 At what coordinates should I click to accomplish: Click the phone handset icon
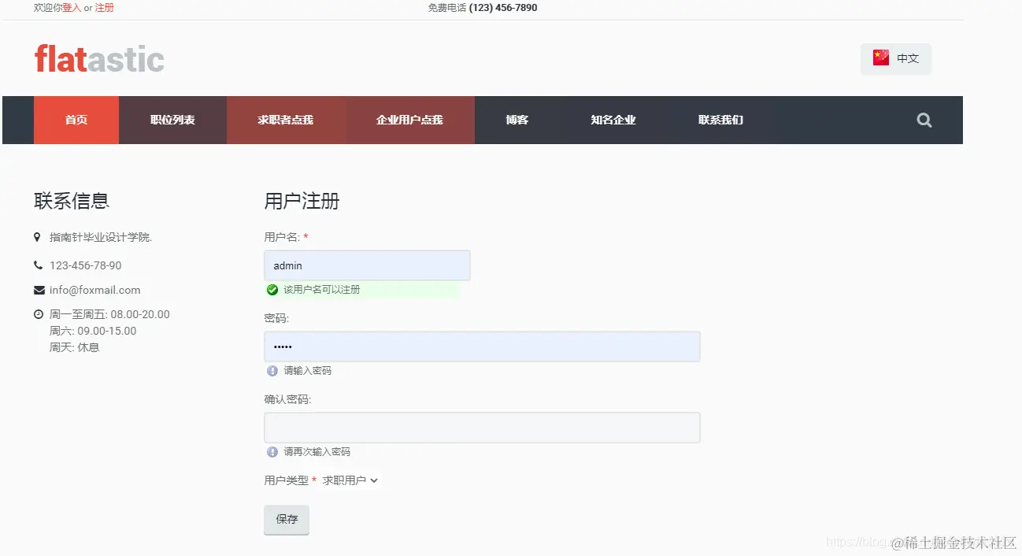click(38, 265)
